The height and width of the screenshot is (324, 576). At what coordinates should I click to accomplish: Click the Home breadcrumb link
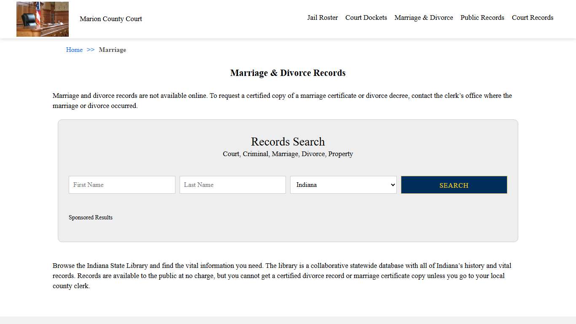click(74, 50)
